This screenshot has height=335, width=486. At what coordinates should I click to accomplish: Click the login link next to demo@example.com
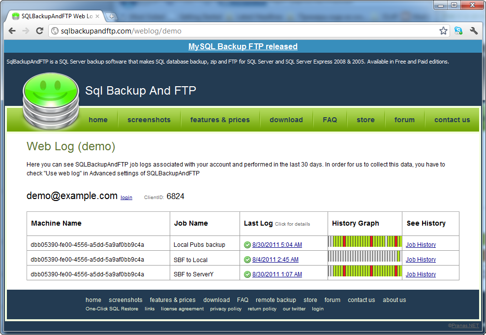coord(126,198)
